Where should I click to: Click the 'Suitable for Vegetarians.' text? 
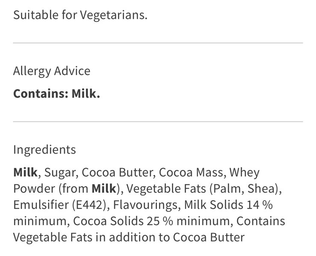click(80, 15)
